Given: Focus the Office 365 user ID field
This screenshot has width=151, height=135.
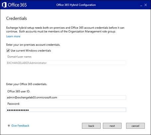Looking at the screenshot, I should click(66, 98).
